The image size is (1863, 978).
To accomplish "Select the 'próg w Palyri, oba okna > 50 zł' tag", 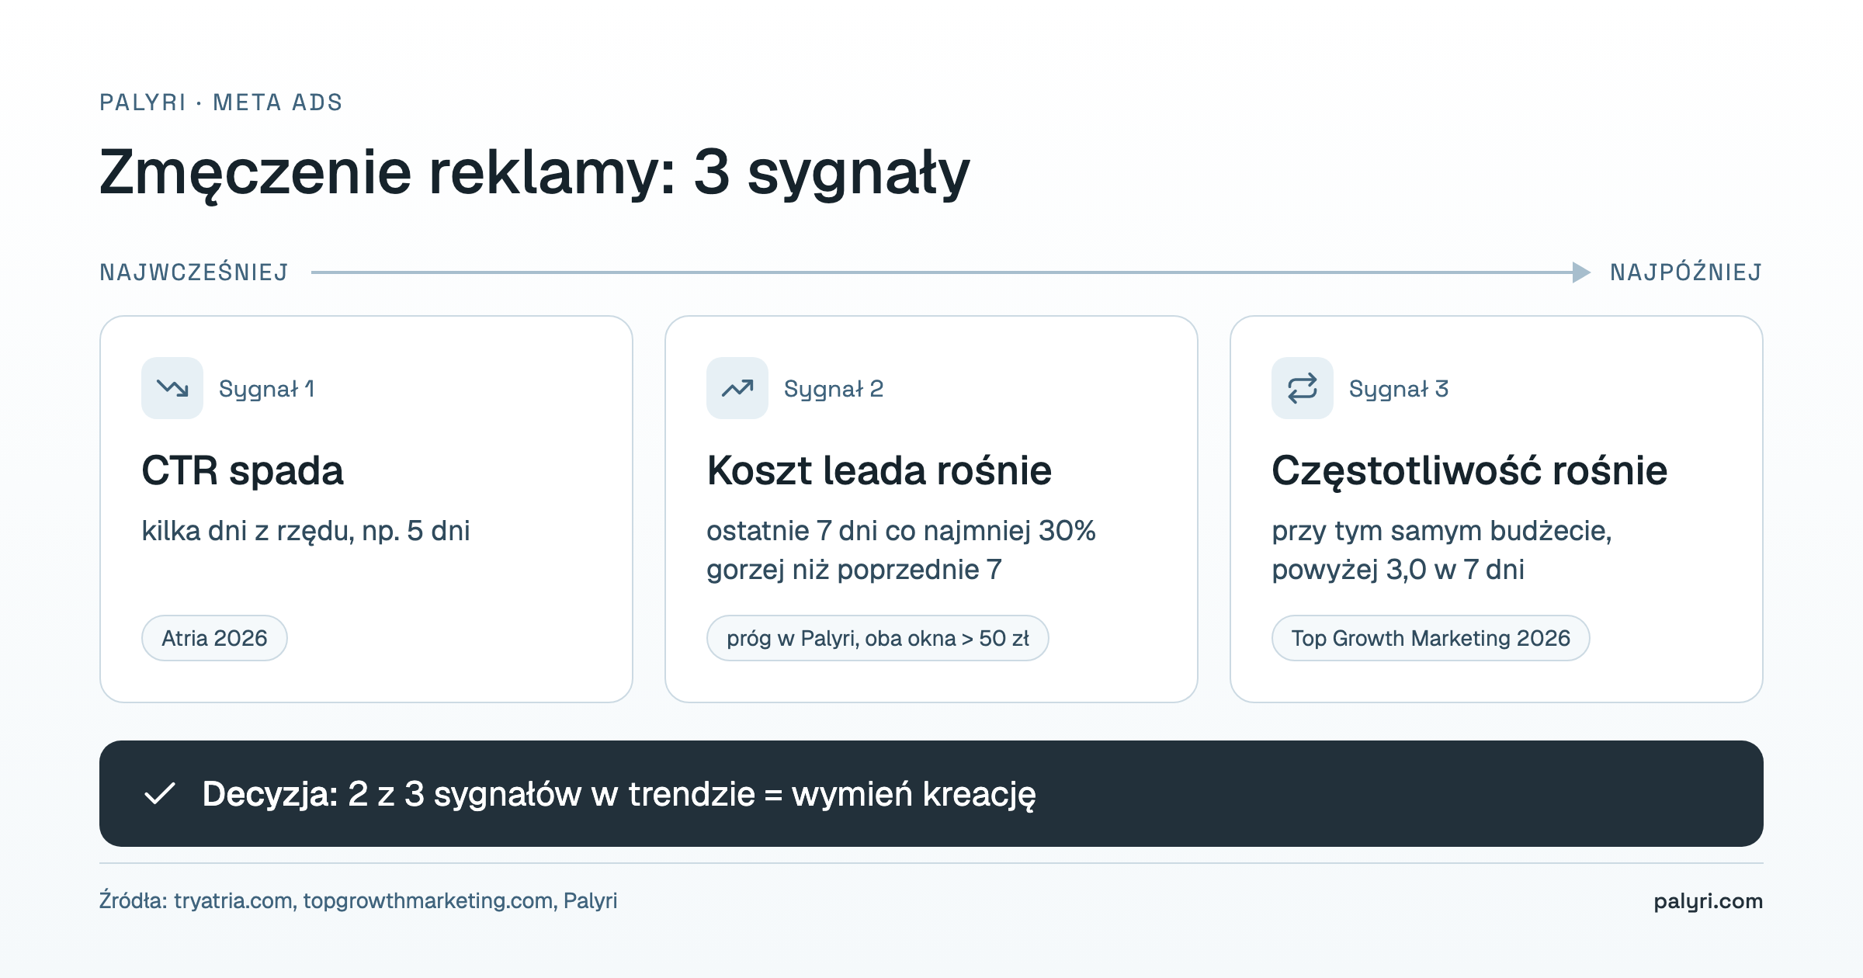I will point(877,638).
